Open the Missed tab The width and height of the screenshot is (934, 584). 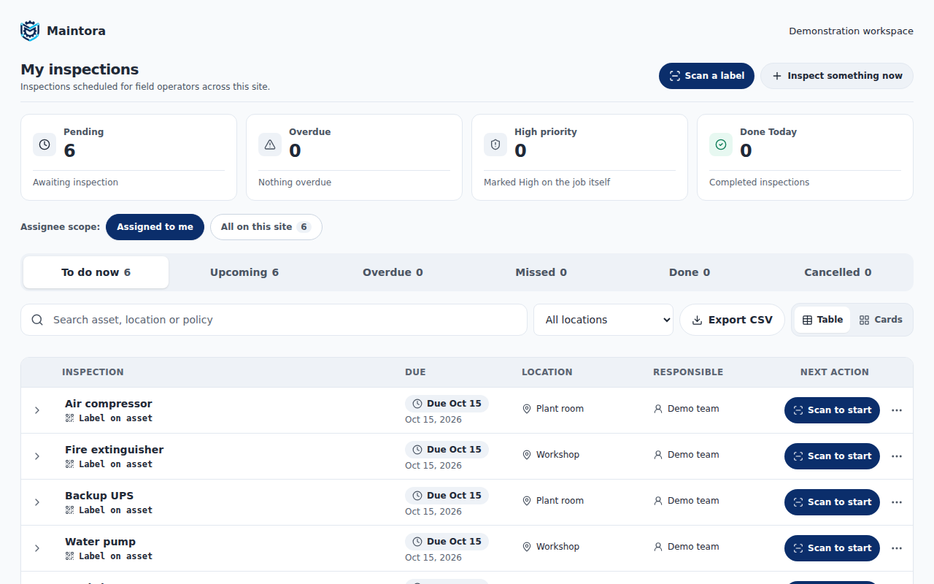pos(541,272)
